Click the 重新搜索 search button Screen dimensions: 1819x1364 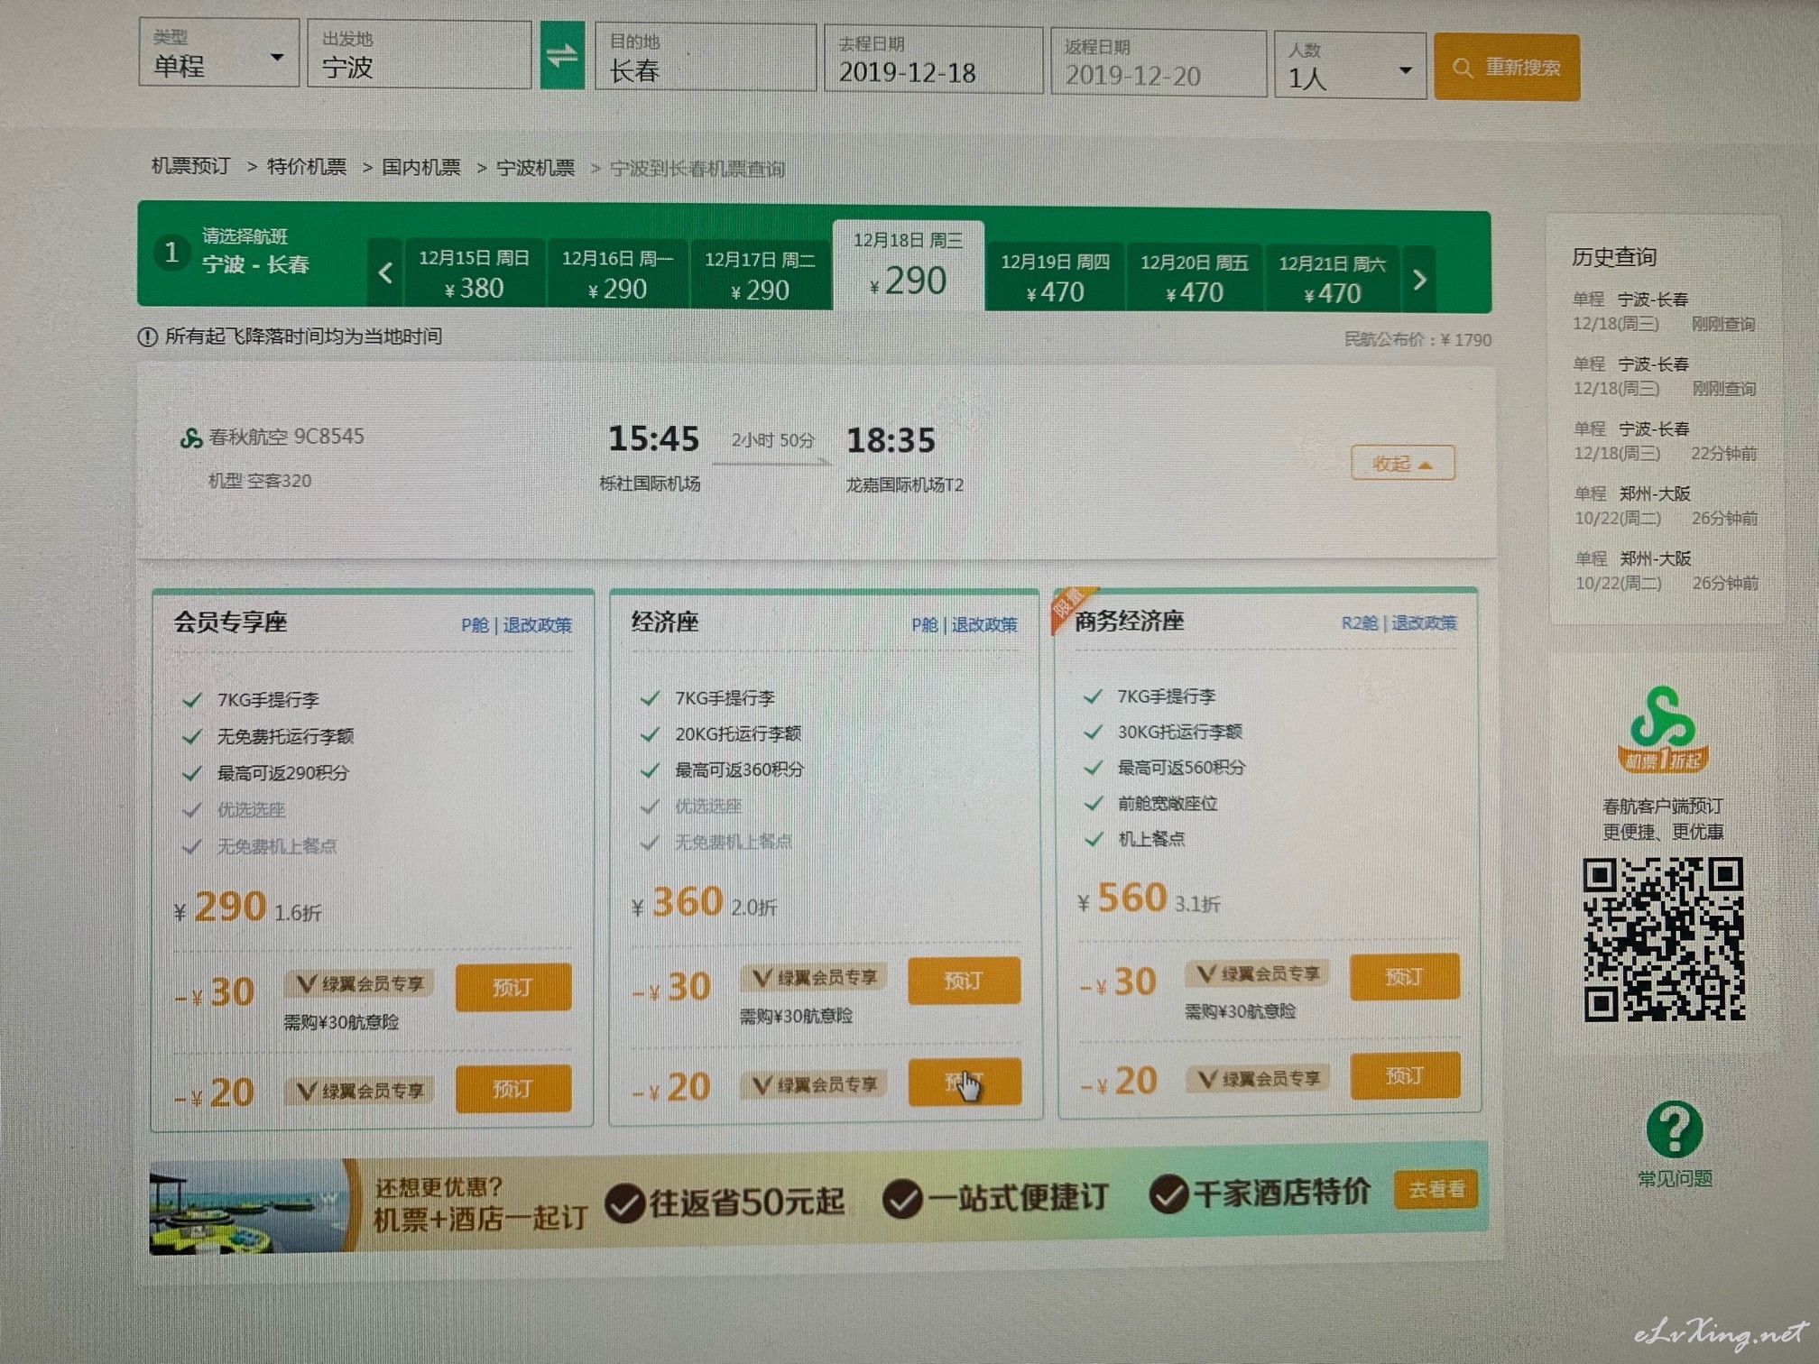1506,68
